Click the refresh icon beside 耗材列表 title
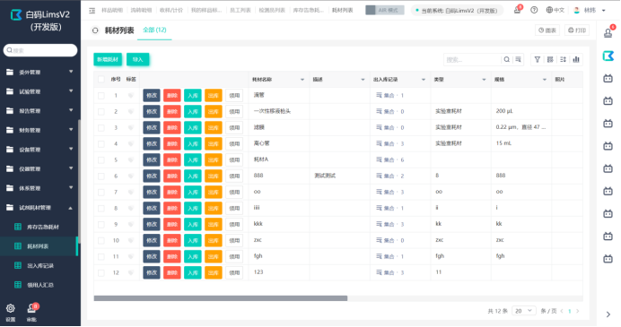This screenshot has width=621, height=327. pyautogui.click(x=95, y=30)
